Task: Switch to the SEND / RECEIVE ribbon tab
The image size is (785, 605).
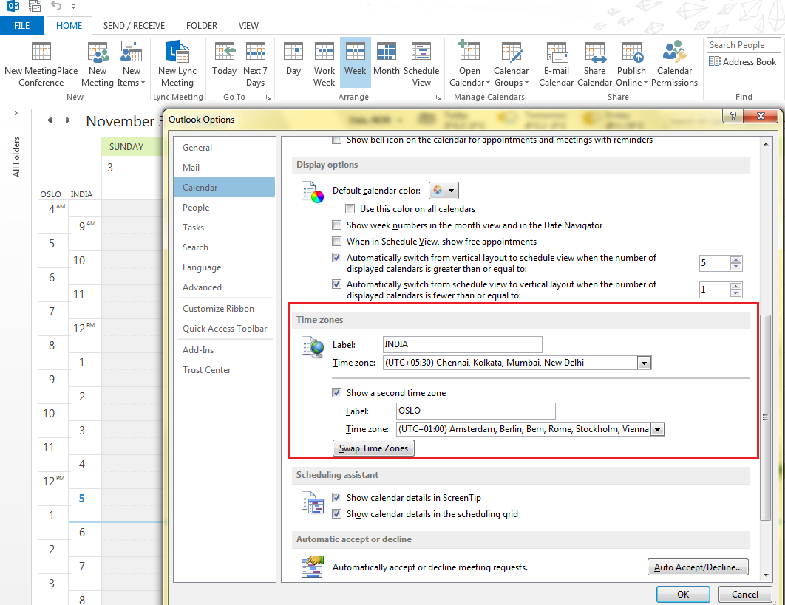Action: point(134,25)
